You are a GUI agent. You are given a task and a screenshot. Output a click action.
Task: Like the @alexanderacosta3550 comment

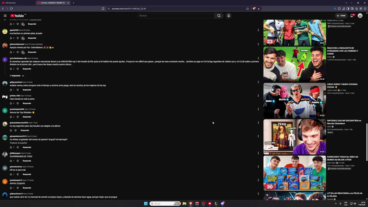click(x=11, y=130)
